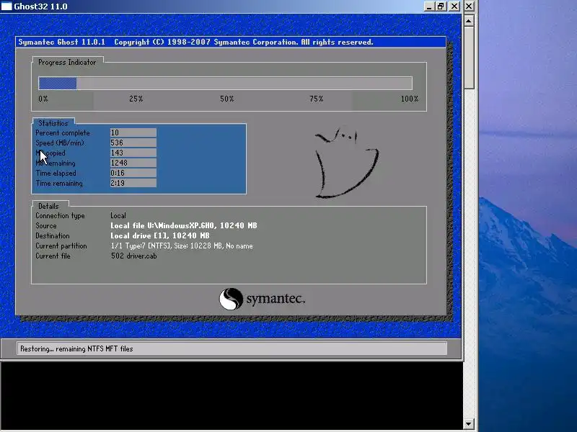Click the source file WindowsXP.GHO text

point(184,225)
